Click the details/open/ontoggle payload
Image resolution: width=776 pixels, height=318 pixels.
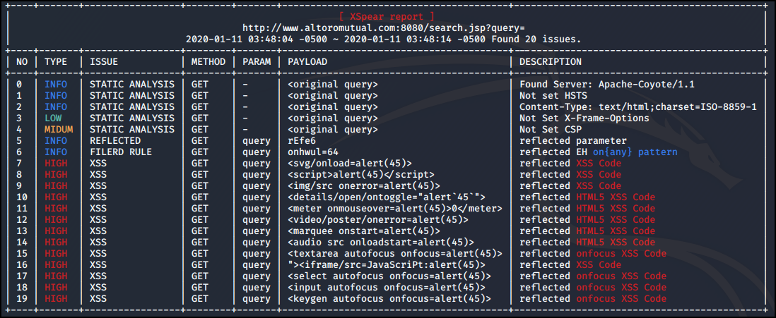pyautogui.click(x=387, y=197)
